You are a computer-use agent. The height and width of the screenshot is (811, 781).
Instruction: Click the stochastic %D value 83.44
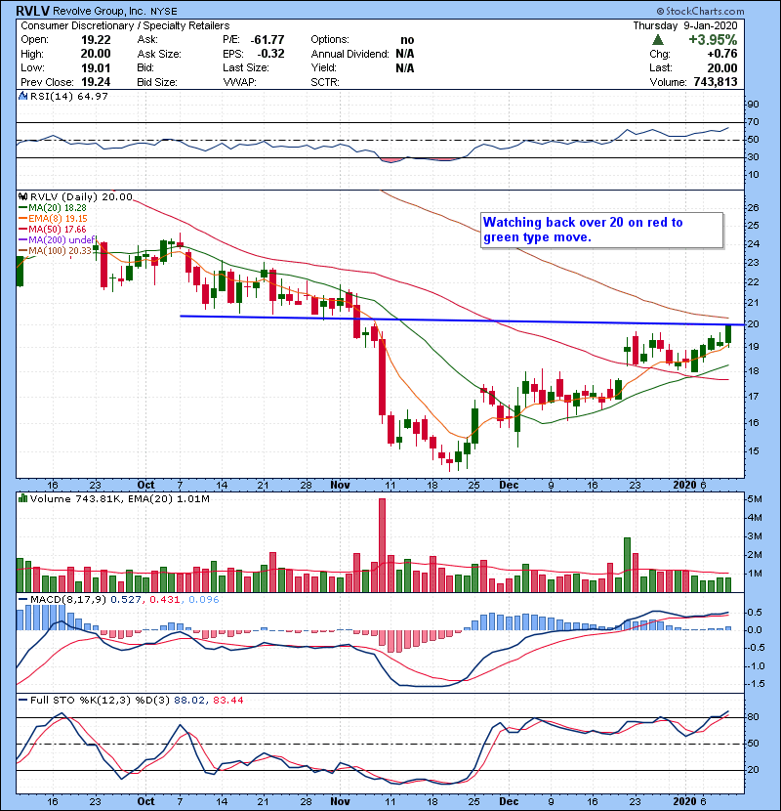[227, 701]
